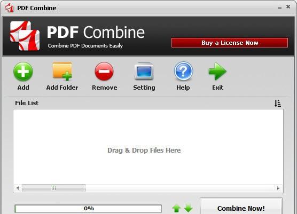Click the scrollbar left arrow in File List
This screenshot has height=214, width=297.
[18, 188]
